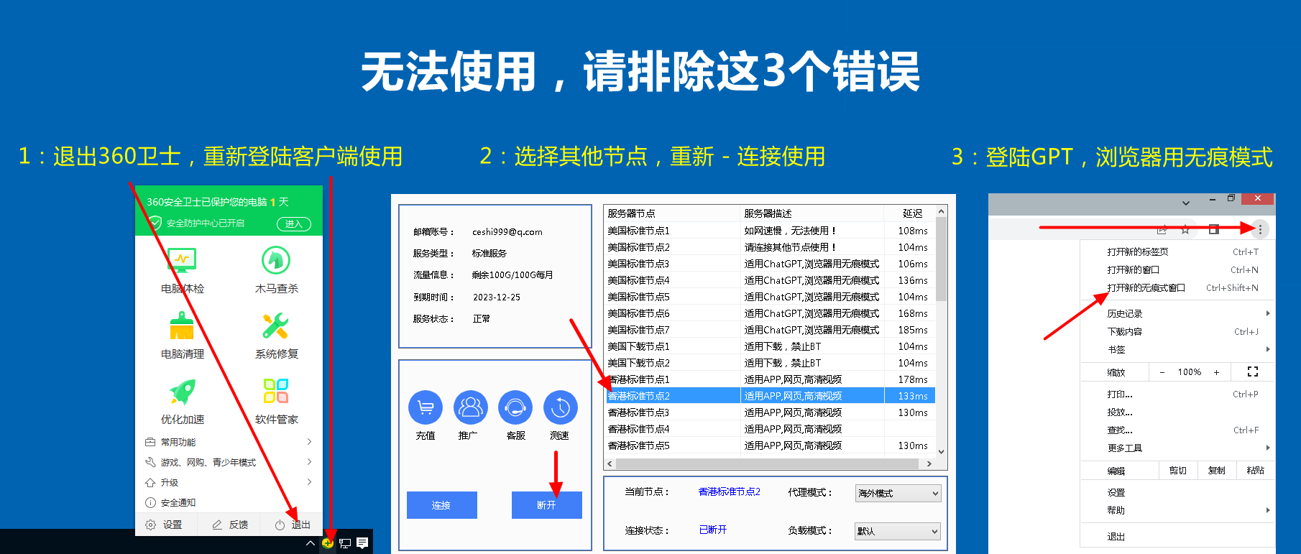Screen dimensions: 1301x554
Task: Click the blue 连接 connect button
Action: tap(441, 505)
